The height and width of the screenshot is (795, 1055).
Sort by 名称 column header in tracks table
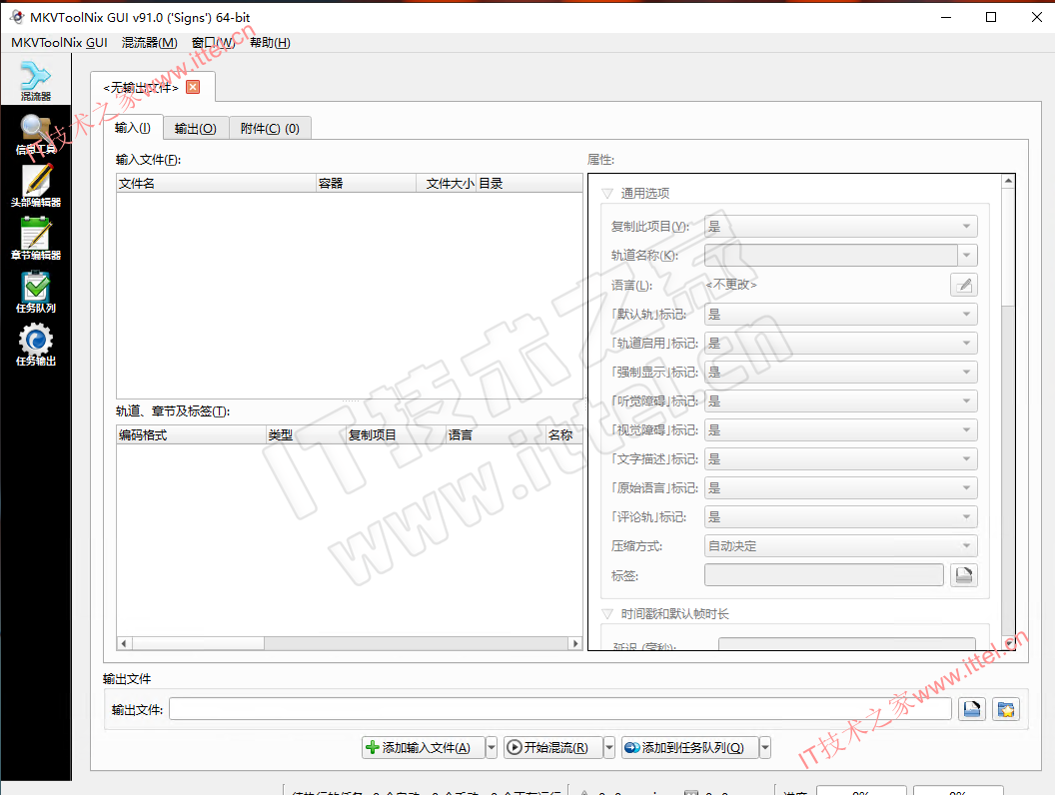(564, 435)
